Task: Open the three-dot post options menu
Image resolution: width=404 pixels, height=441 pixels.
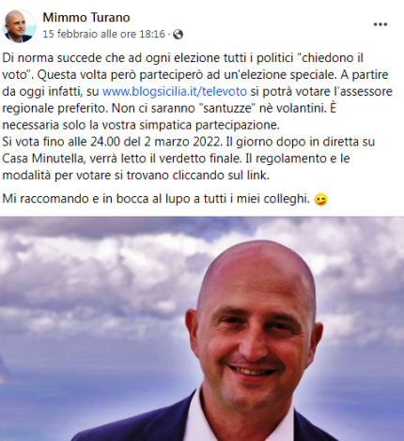Action: [x=381, y=24]
